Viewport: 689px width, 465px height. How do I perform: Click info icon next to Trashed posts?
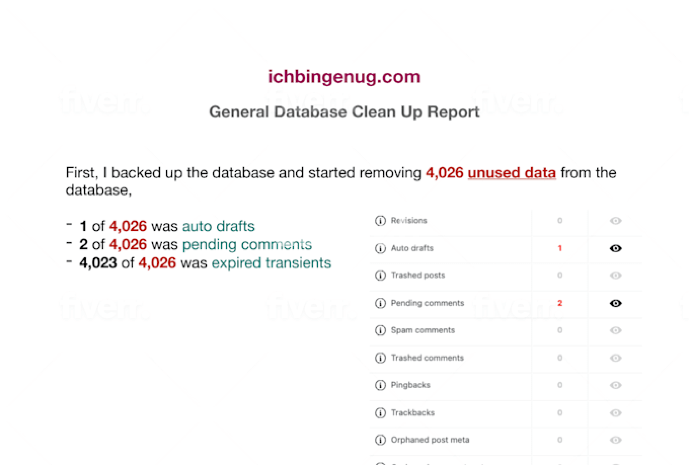380,276
